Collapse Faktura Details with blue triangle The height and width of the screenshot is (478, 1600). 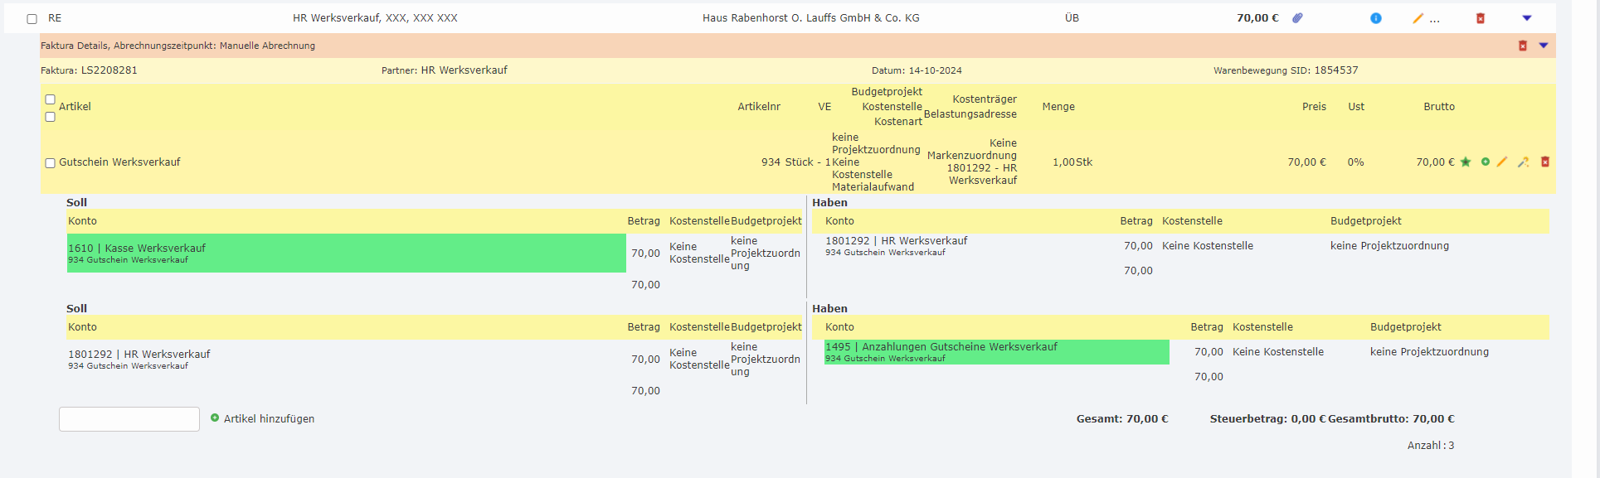tap(1543, 46)
